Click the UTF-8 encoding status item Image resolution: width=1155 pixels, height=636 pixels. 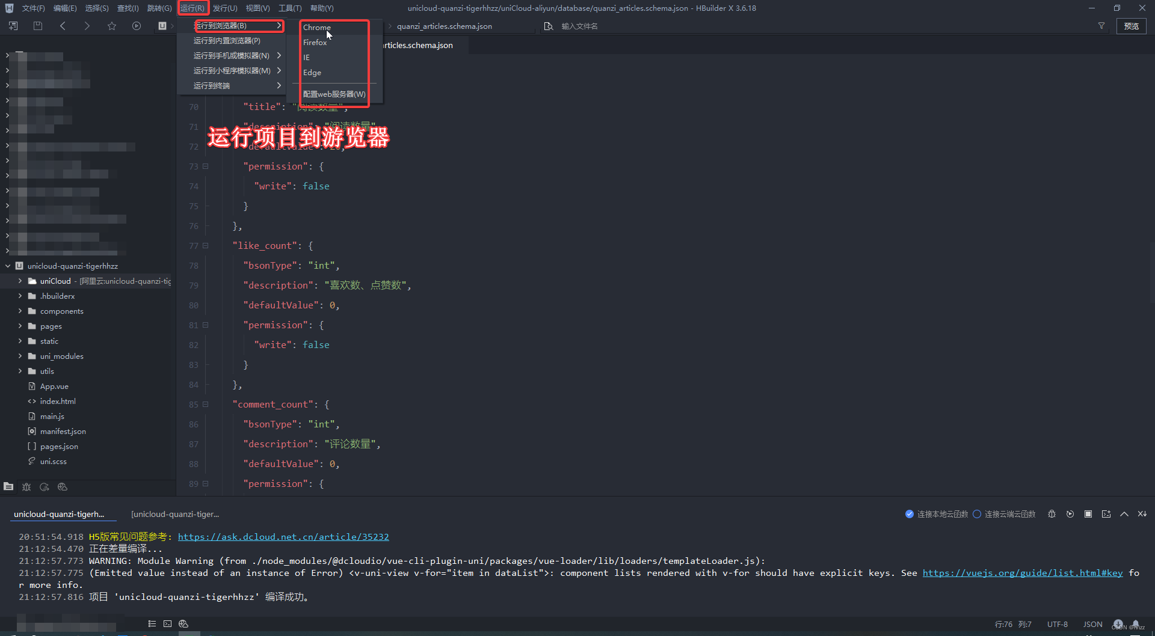pos(1058,624)
